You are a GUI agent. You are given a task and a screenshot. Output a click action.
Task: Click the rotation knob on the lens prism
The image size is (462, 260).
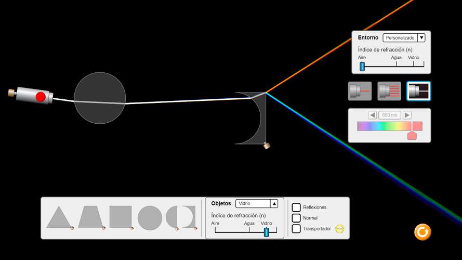click(267, 146)
